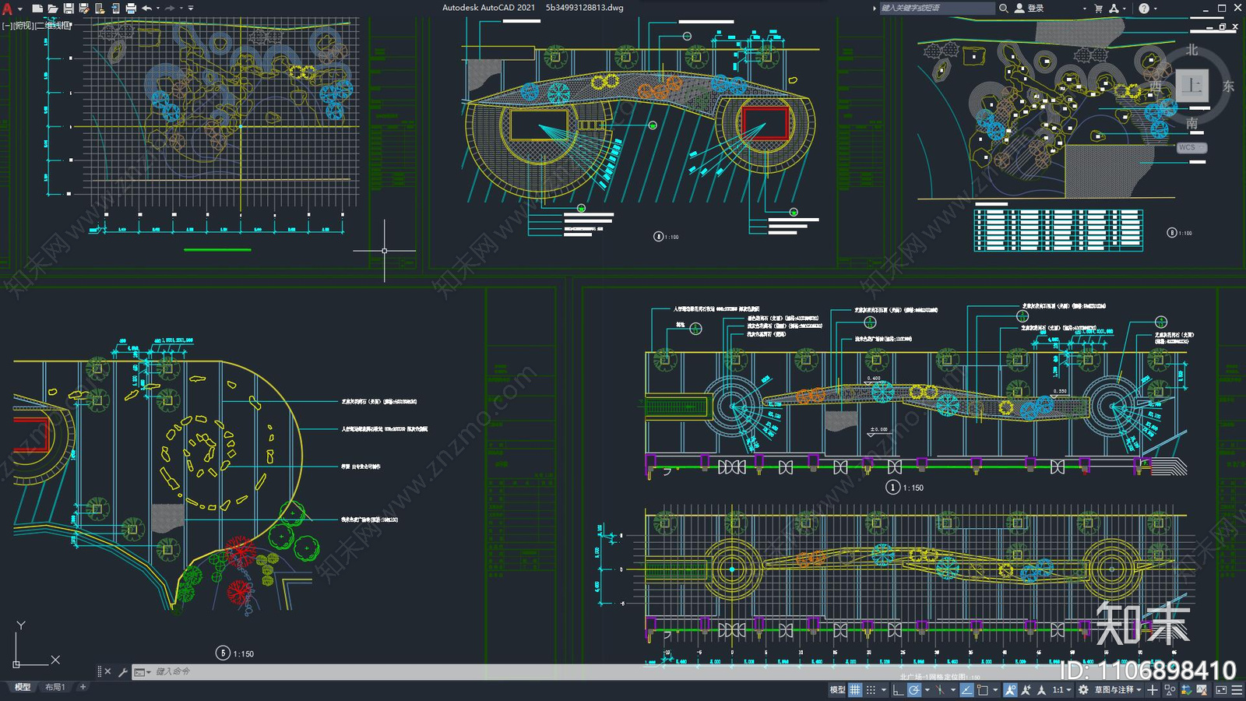This screenshot has height=701, width=1246.
Task: Toggle polar tracking in status bar
Action: coord(914,689)
